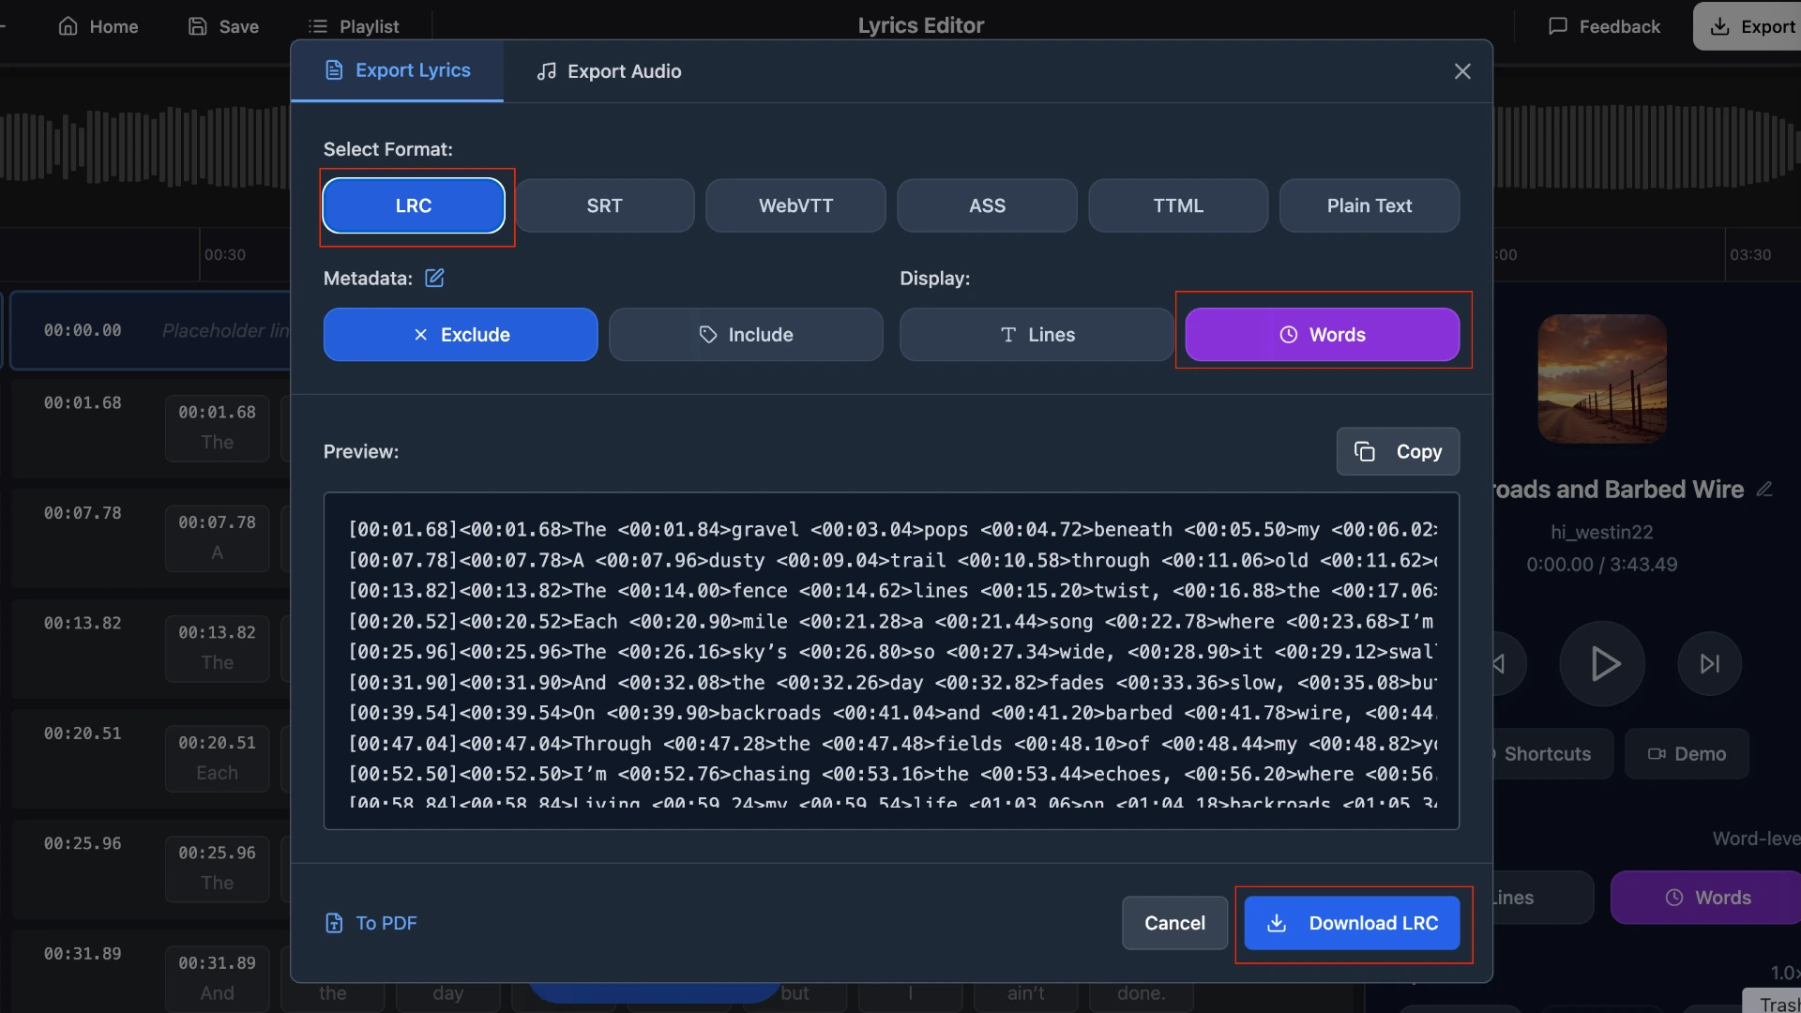
Task: Click Download LRC button
Action: point(1352,923)
